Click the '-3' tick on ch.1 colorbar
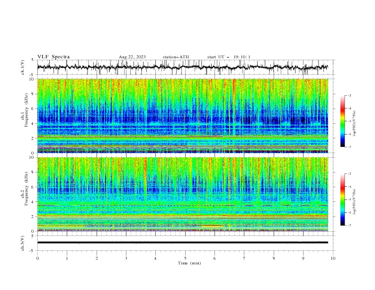This screenshot has height=290, width=375. tap(349, 95)
